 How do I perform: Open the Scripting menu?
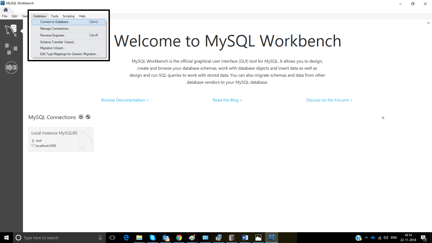tap(68, 16)
